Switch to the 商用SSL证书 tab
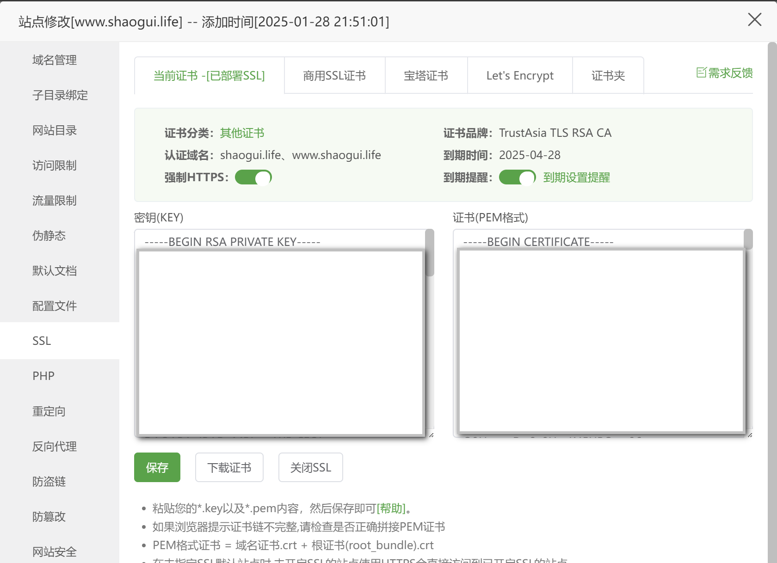 pyautogui.click(x=334, y=75)
